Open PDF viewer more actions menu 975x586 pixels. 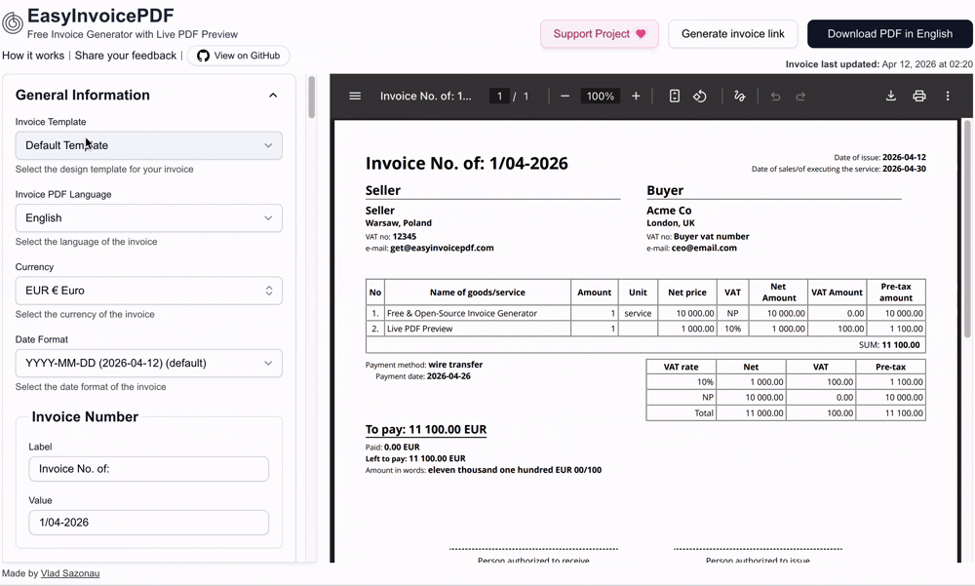(948, 96)
